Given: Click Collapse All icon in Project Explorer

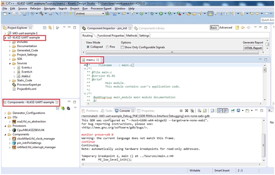Looking at the screenshot, I should 45,28.
